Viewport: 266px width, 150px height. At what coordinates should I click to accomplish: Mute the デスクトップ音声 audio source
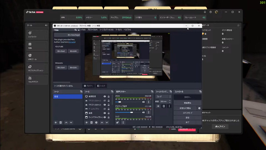coord(144,112)
